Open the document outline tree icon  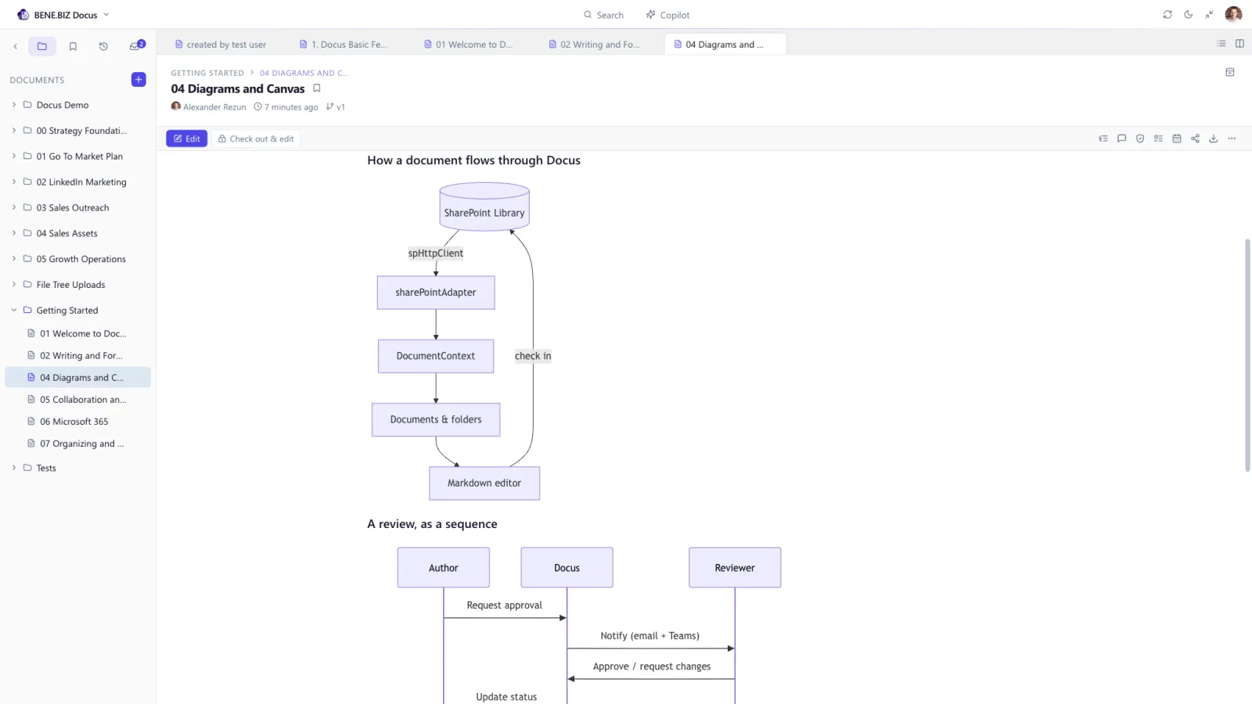click(1103, 138)
